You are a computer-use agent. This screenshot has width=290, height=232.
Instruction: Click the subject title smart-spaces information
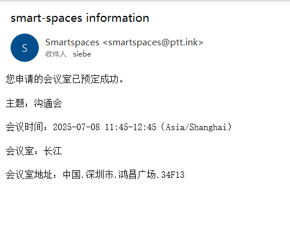coord(80,18)
